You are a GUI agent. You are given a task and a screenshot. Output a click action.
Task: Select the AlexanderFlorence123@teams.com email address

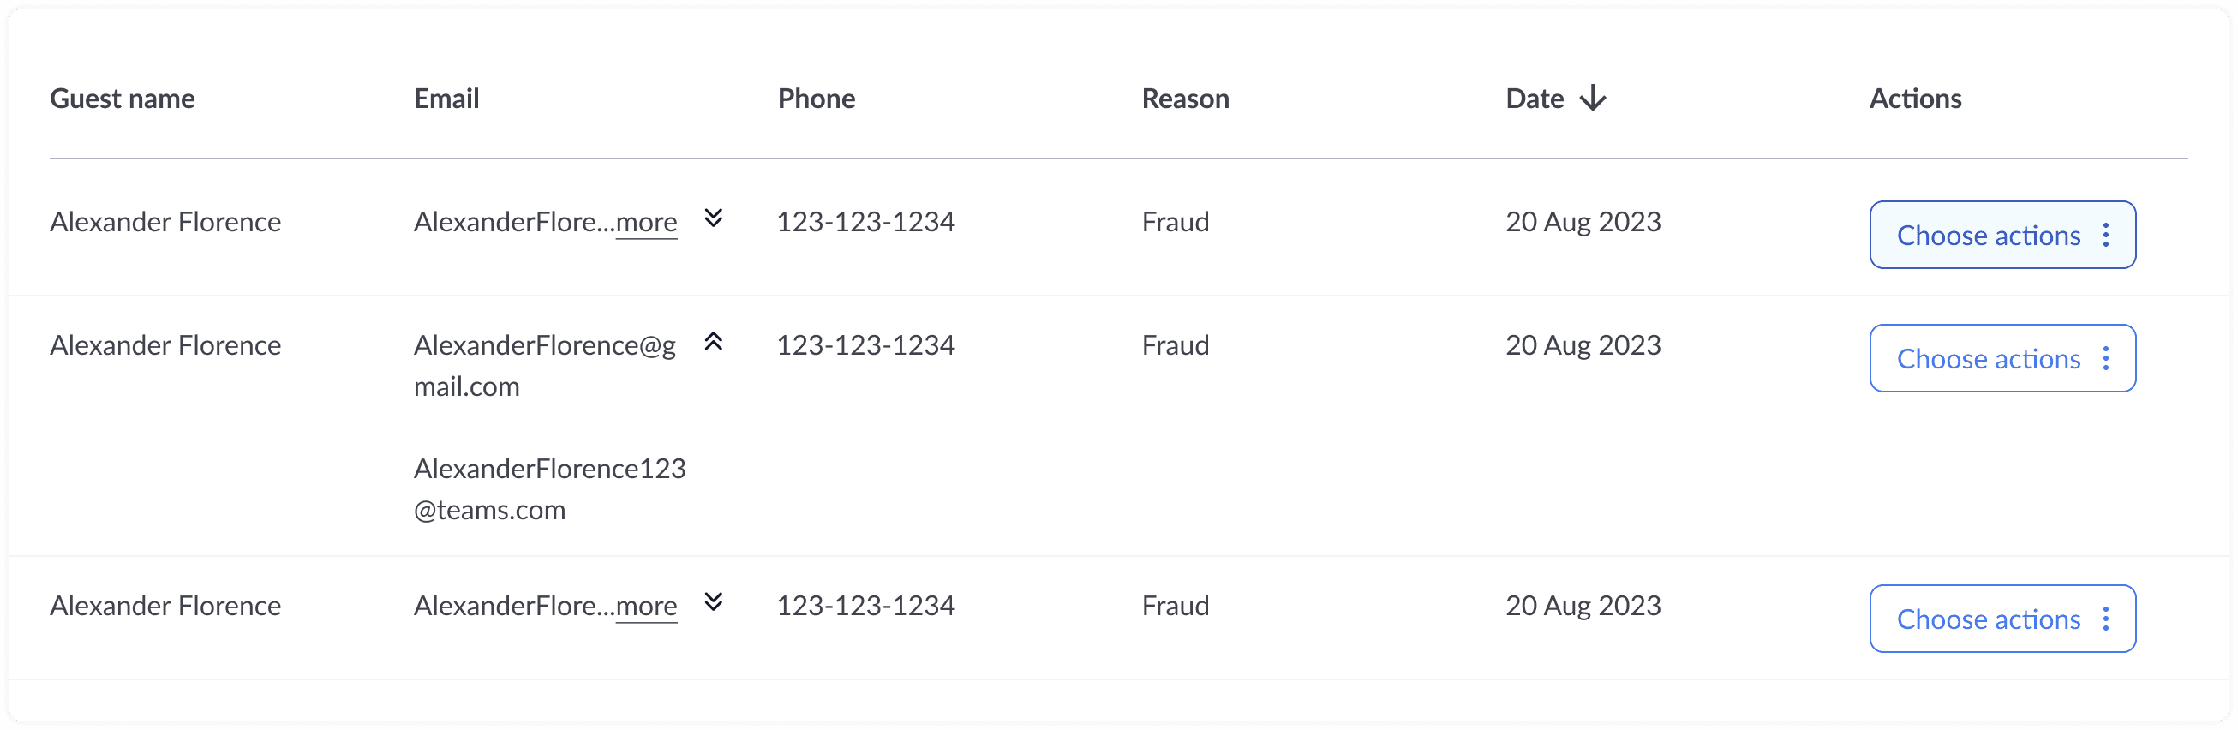click(x=550, y=489)
